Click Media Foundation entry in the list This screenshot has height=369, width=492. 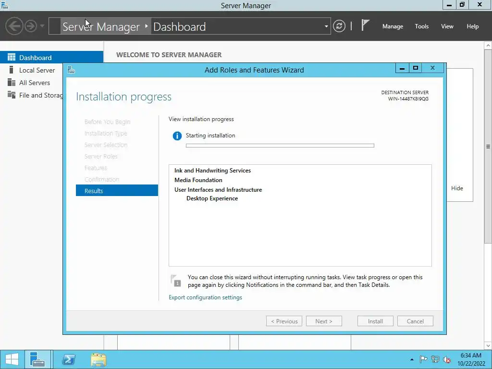(x=198, y=180)
